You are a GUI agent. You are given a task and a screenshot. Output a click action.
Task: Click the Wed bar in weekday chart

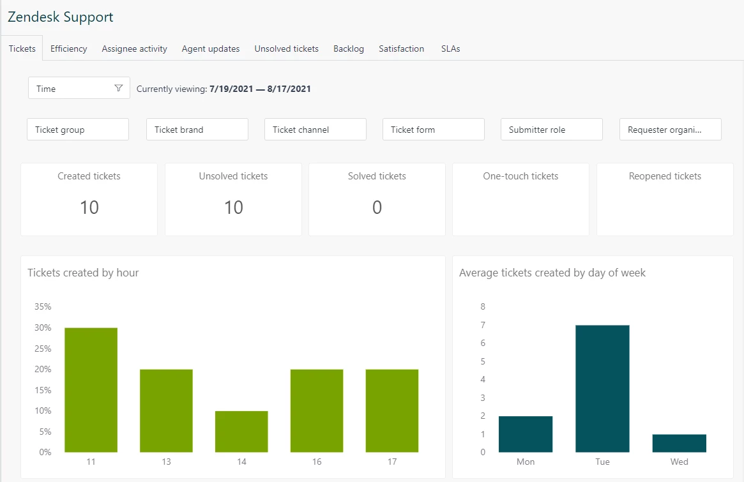(679, 443)
